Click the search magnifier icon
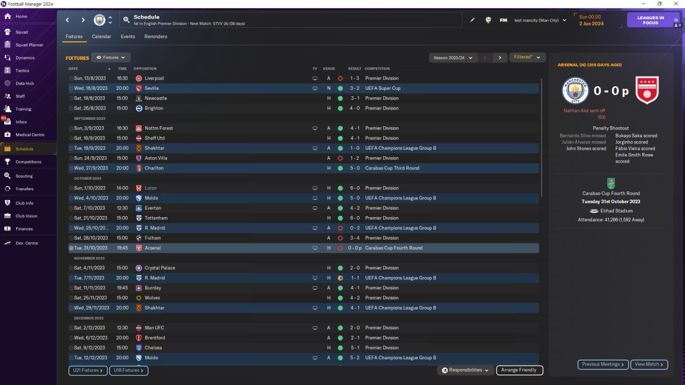Viewport: 685px width, 385px height. pos(126,20)
